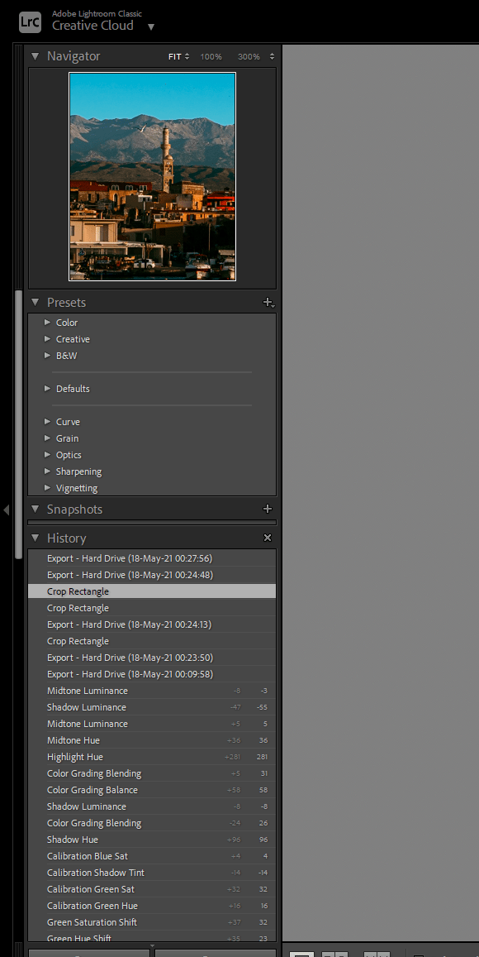Collapse the History panel
The image size is (479, 957).
[x=36, y=538]
